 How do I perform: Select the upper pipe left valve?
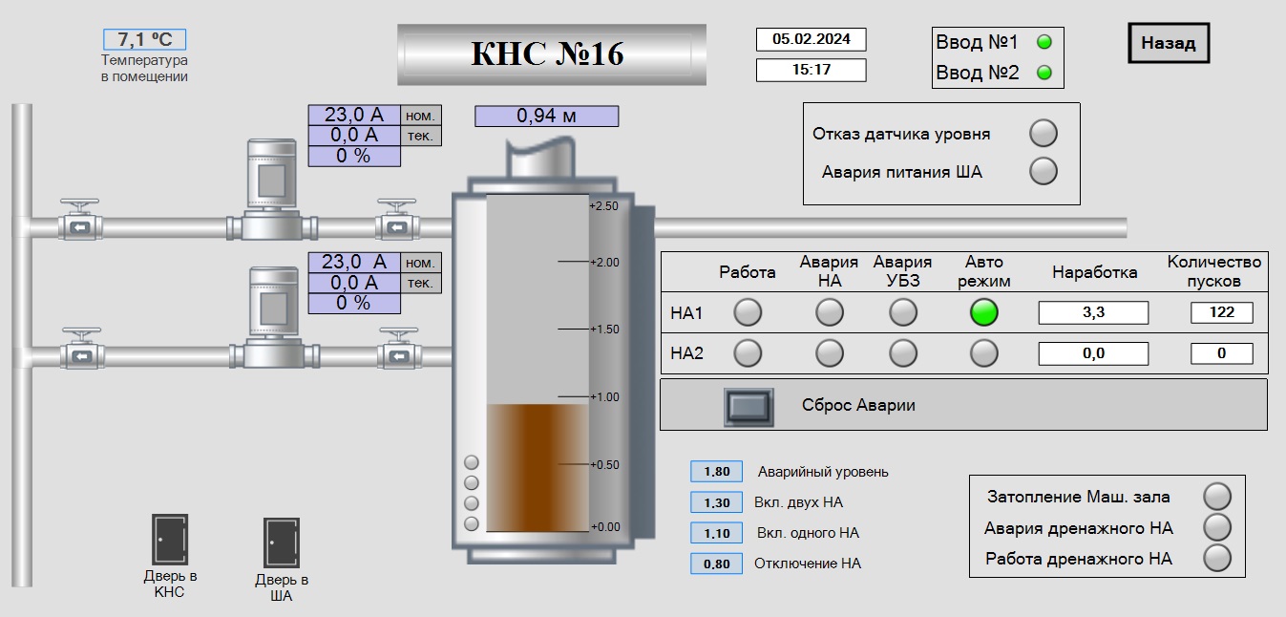pyautogui.click(x=79, y=226)
